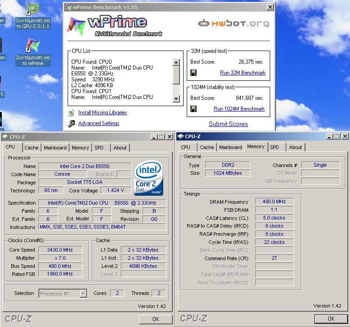Switch to Cache tab in left CPU-Z
Screen dimensions: 350x327
tap(32, 148)
